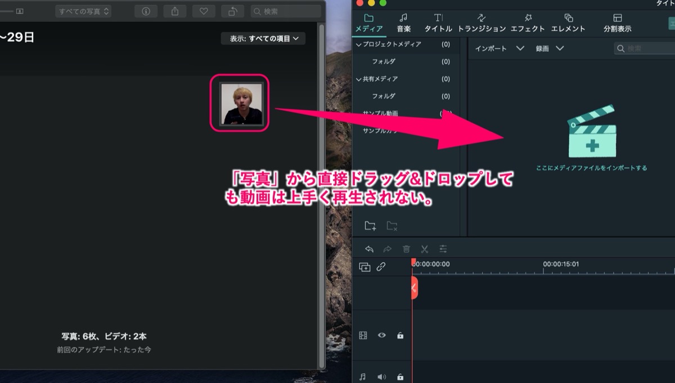Screen dimensions: 675x383
Task: Click the video track filmstrip icon
Action: click(x=363, y=335)
